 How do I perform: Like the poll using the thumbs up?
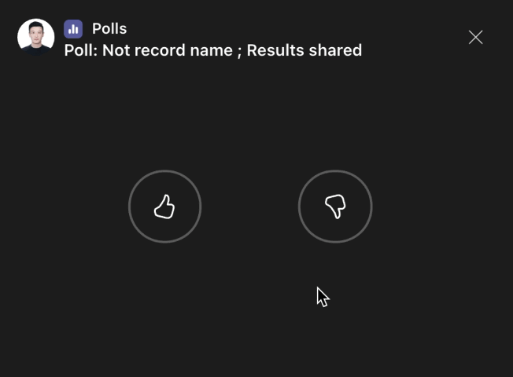[x=164, y=207]
